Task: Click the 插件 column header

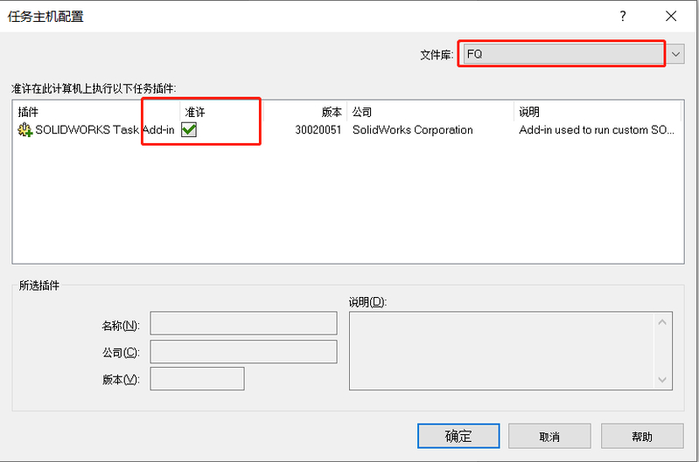Action: (x=96, y=112)
